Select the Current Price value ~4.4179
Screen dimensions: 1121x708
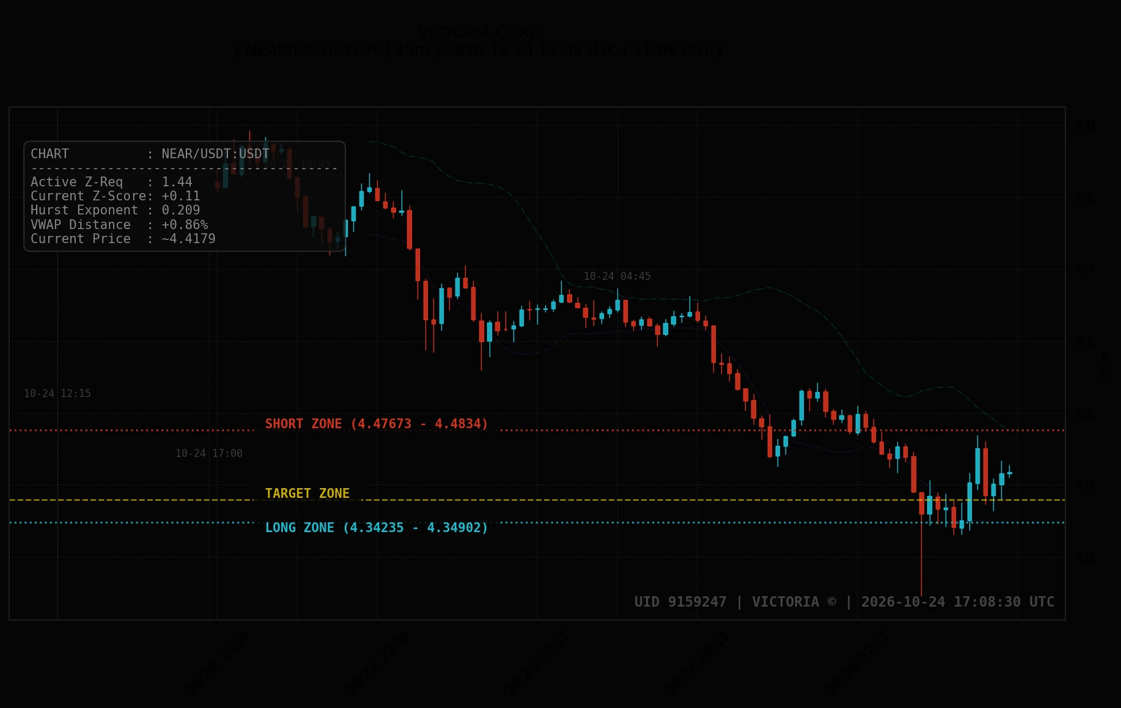click(188, 239)
